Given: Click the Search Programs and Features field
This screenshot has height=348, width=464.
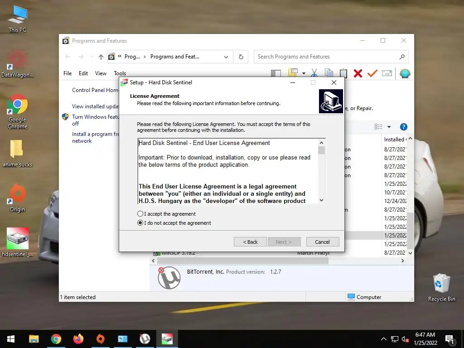Looking at the screenshot, I should point(331,57).
